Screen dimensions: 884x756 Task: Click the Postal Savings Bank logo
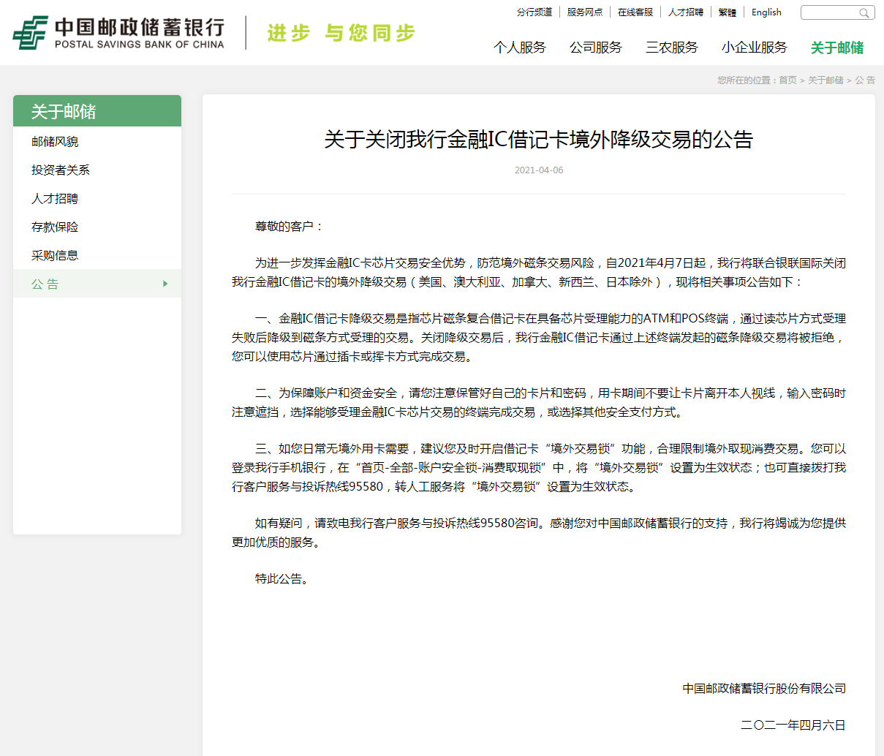pyautogui.click(x=118, y=33)
